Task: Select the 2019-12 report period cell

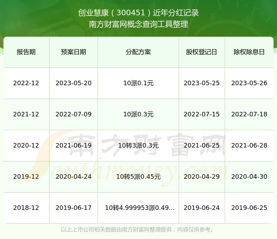Action: (x=26, y=176)
